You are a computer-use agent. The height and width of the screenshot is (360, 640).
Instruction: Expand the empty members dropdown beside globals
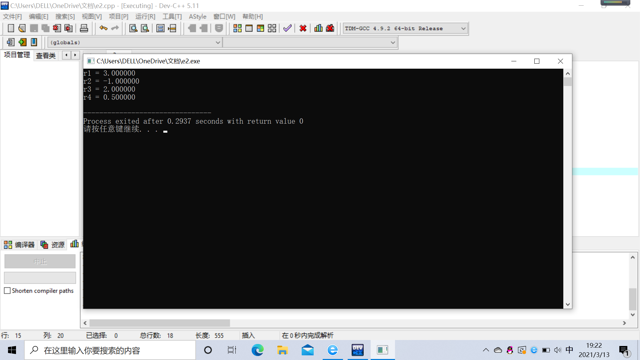pyautogui.click(x=393, y=43)
